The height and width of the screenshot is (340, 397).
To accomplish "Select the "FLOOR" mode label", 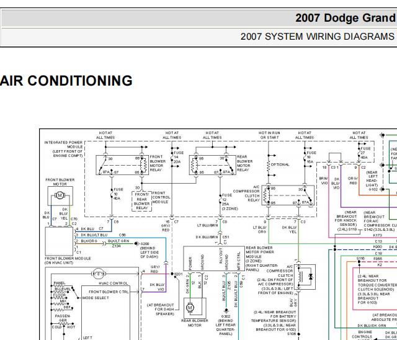I will [60, 295].
